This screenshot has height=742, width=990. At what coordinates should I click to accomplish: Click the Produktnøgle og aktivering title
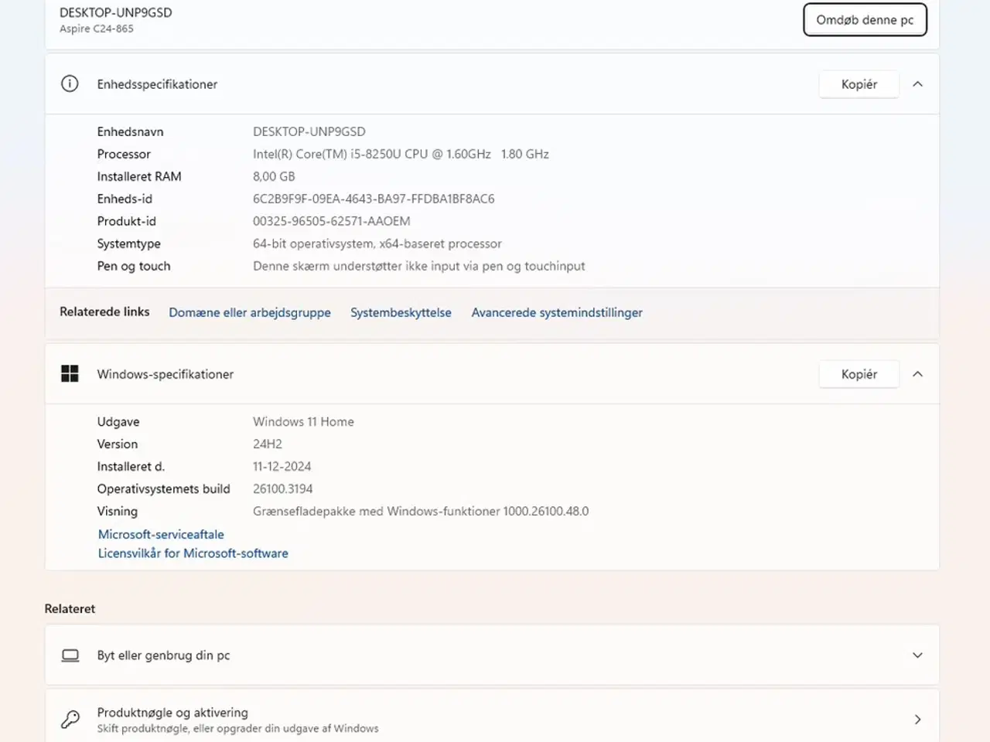(x=172, y=713)
